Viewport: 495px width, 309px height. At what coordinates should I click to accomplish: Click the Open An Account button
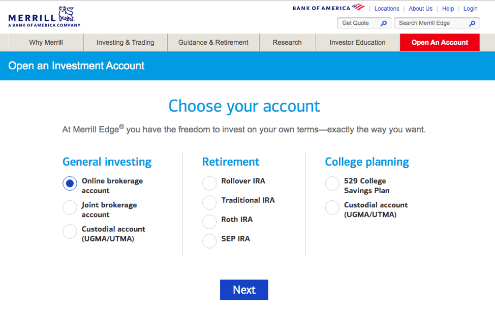pos(440,43)
